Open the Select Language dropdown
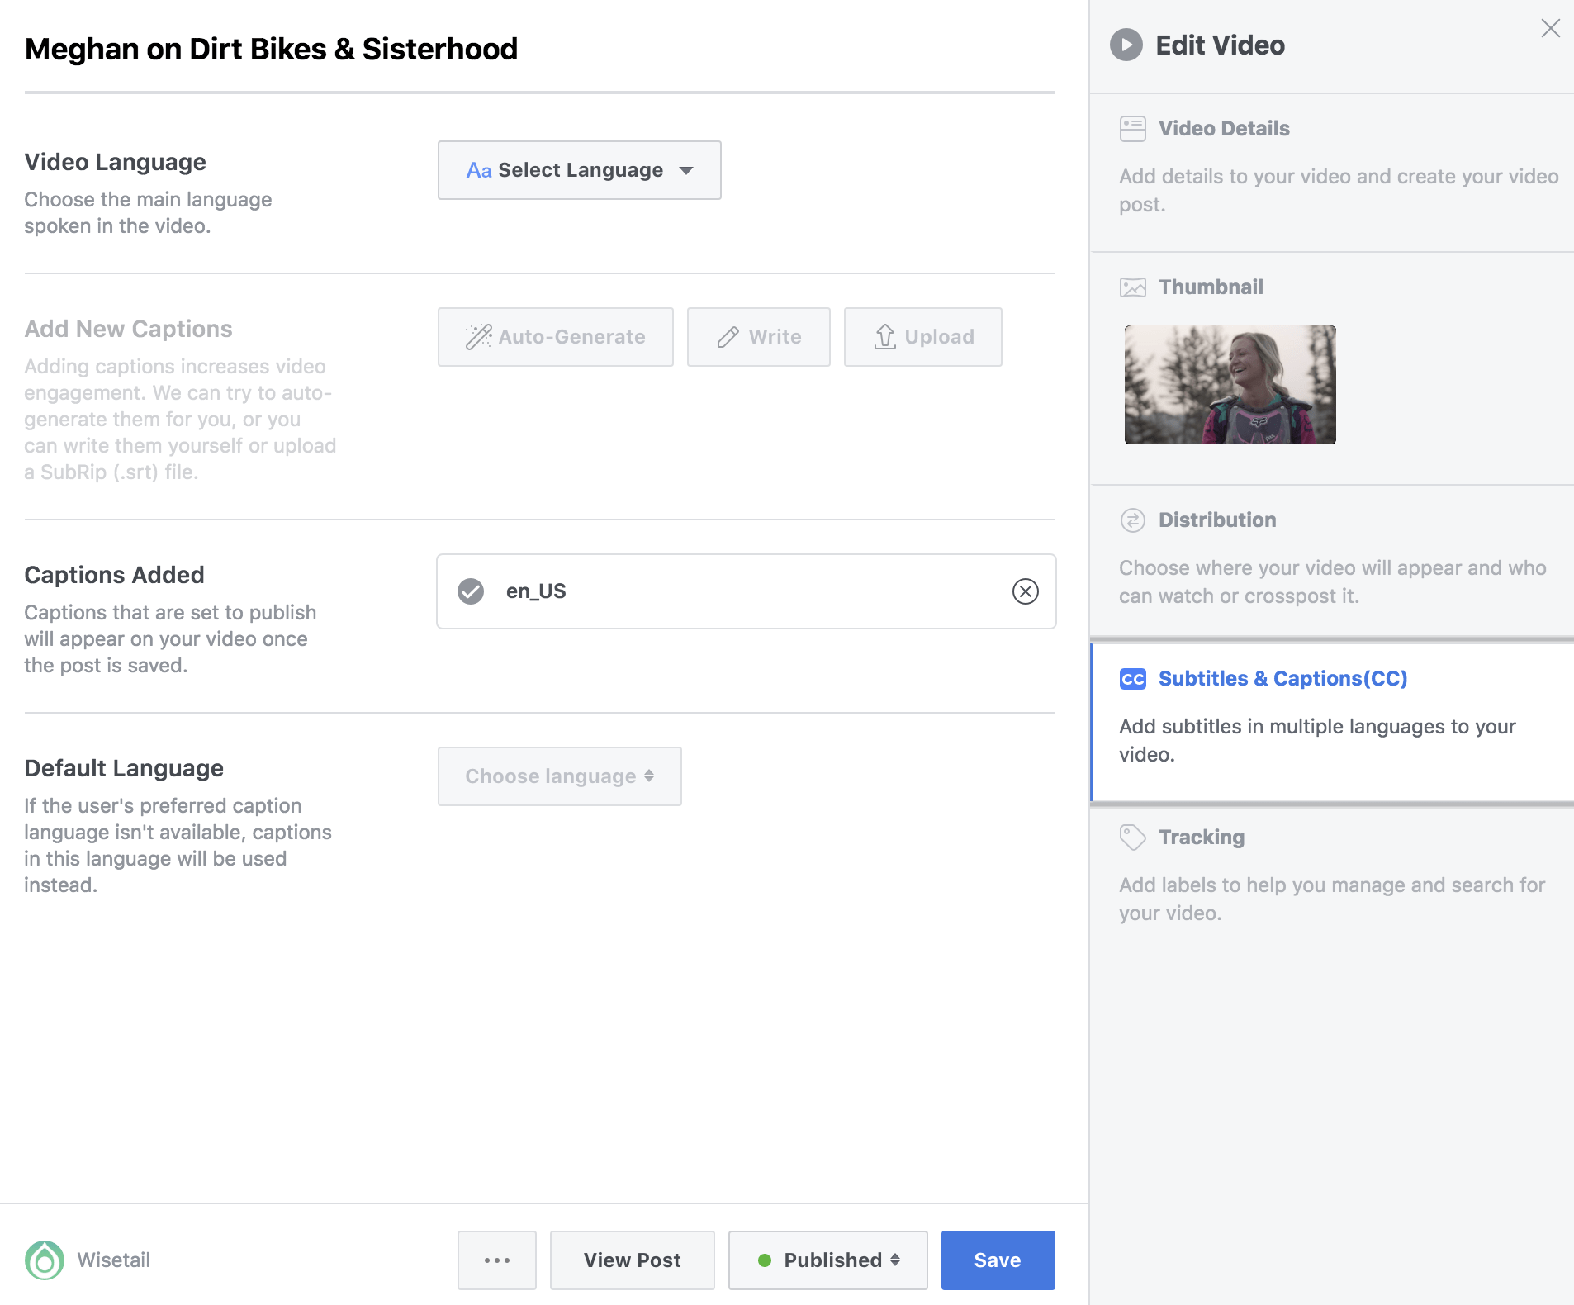 pos(579,170)
